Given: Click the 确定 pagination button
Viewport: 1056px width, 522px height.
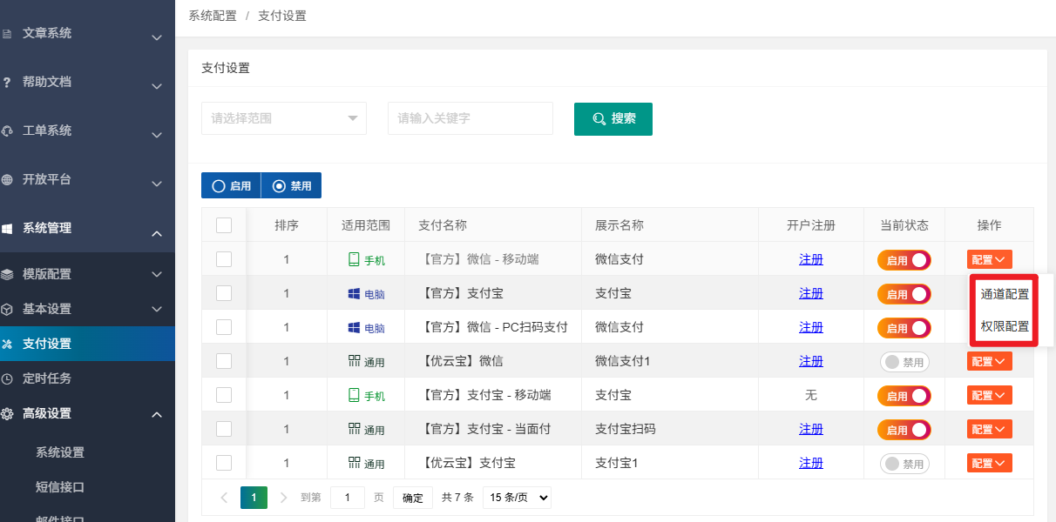Looking at the screenshot, I should 412,498.
